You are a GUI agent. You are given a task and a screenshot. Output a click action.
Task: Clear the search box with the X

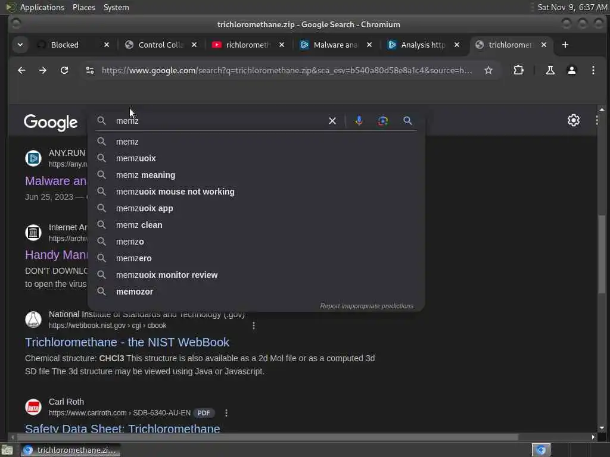332,121
